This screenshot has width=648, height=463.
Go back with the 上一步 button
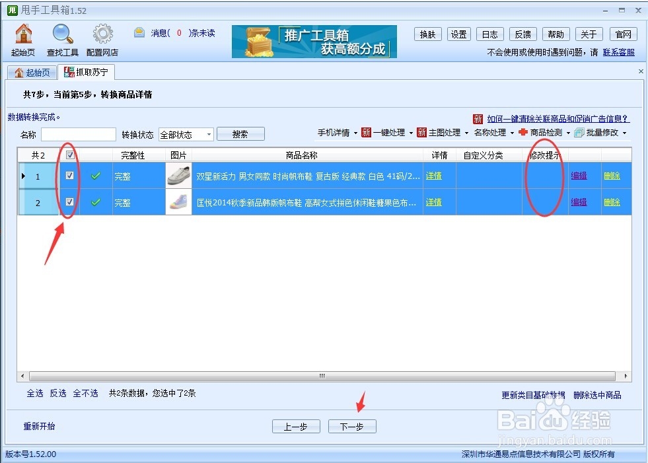point(296,427)
